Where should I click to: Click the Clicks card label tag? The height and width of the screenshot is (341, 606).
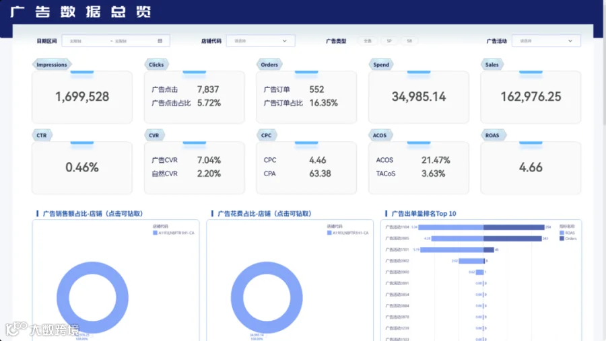coord(156,65)
